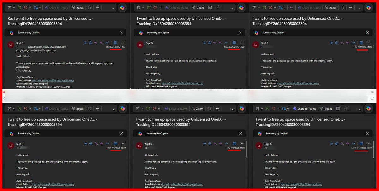Open toolbar apps grid icon in 7/6/2026 window
This screenshot has height=191, width=379.
point(90,108)
